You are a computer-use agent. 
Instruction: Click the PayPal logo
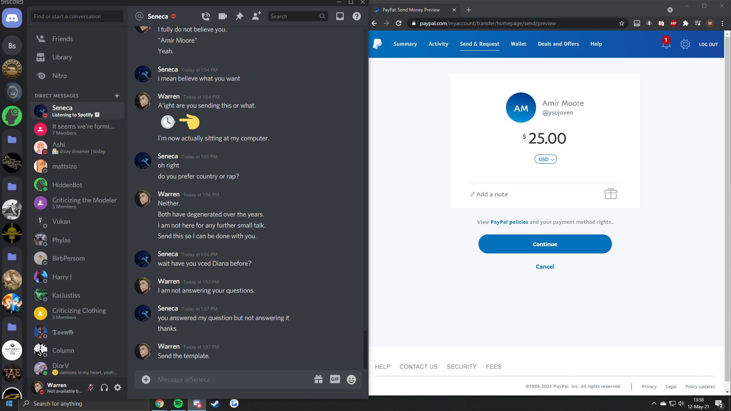(x=378, y=44)
